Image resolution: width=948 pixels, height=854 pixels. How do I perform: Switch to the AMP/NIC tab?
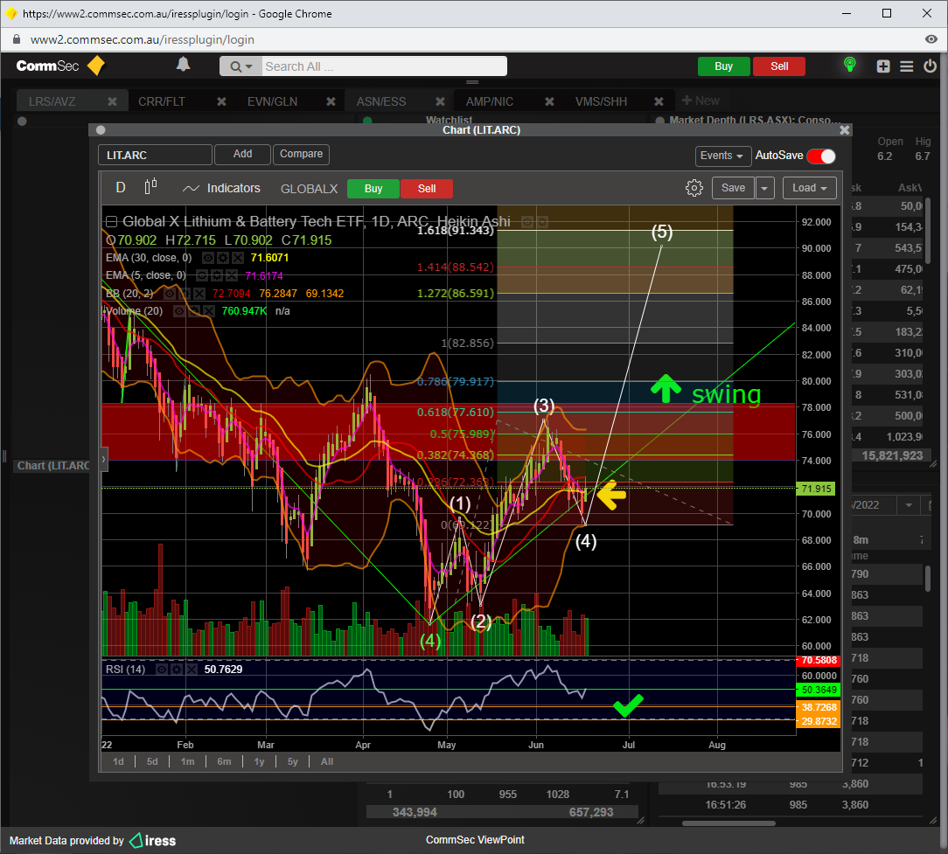coord(489,101)
